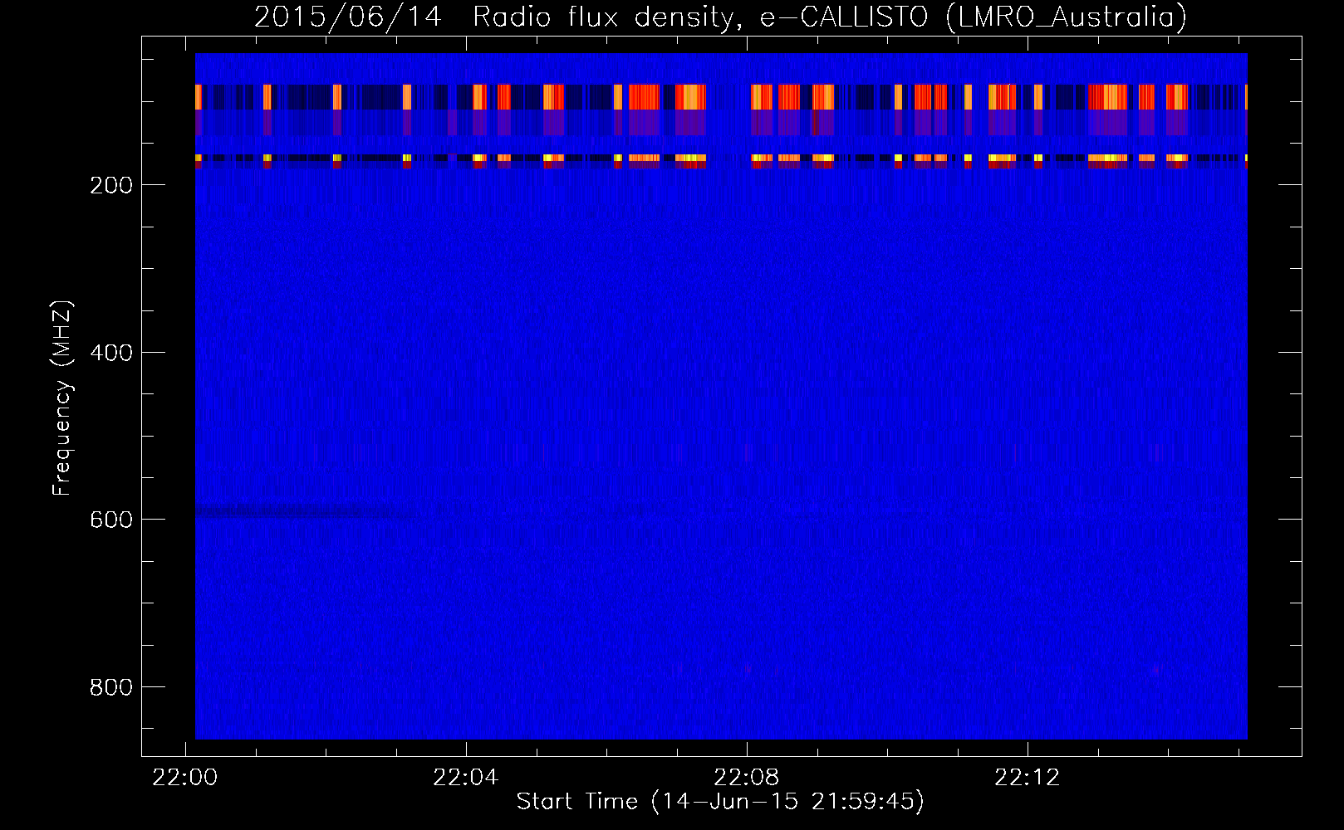This screenshot has height=830, width=1344.
Task: Click the "Frequency (MHZ)" y-axis label
Action: point(62,398)
